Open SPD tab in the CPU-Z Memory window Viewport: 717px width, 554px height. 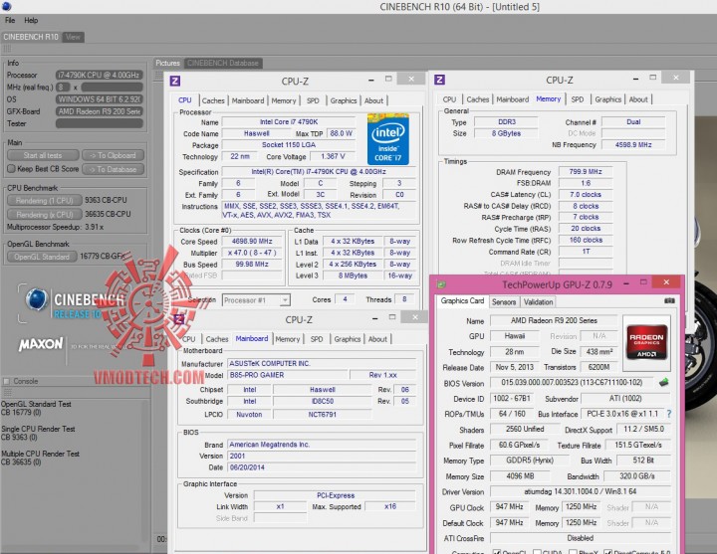click(578, 99)
